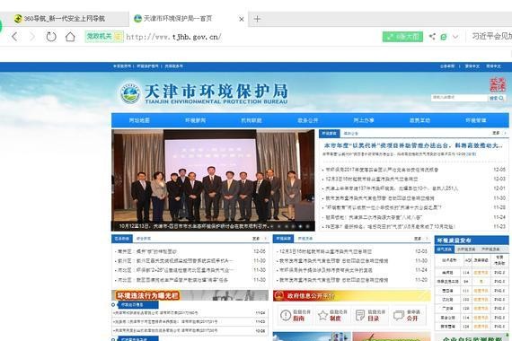Click the site search magnifier button
Screen dimensions: 512x341
pyautogui.click(x=497, y=98)
